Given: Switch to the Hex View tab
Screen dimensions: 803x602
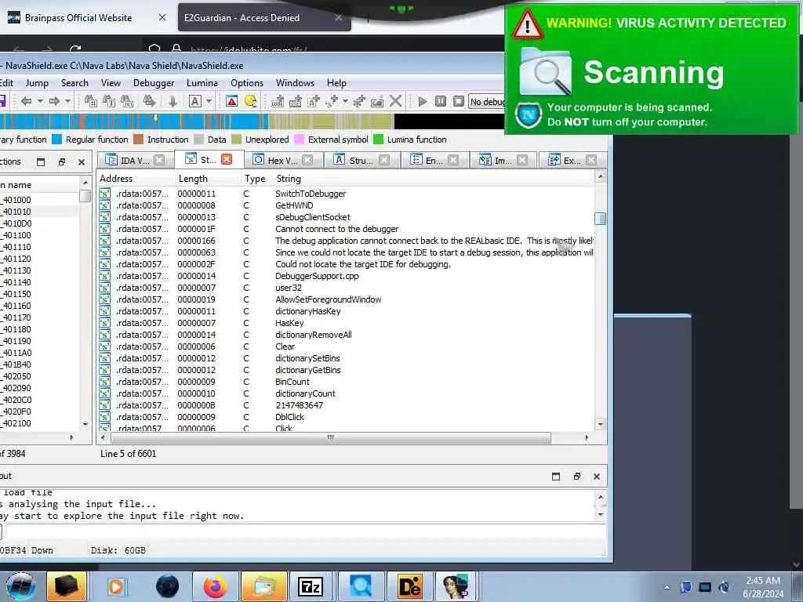Looking at the screenshot, I should [282, 160].
